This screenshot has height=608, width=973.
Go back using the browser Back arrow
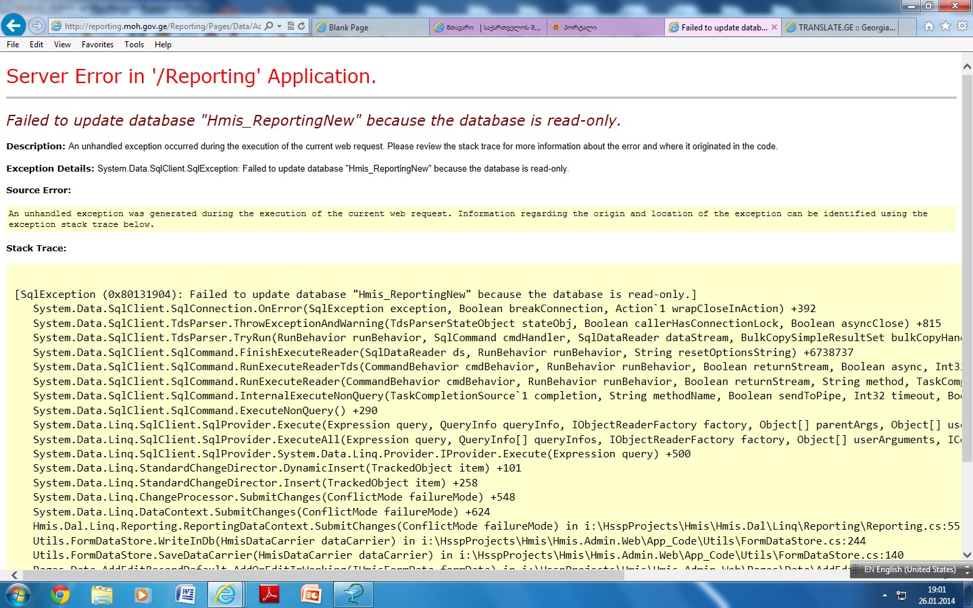tap(14, 26)
